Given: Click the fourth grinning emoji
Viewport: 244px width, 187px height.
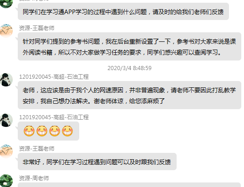Looking at the screenshot, I should [67, 131].
